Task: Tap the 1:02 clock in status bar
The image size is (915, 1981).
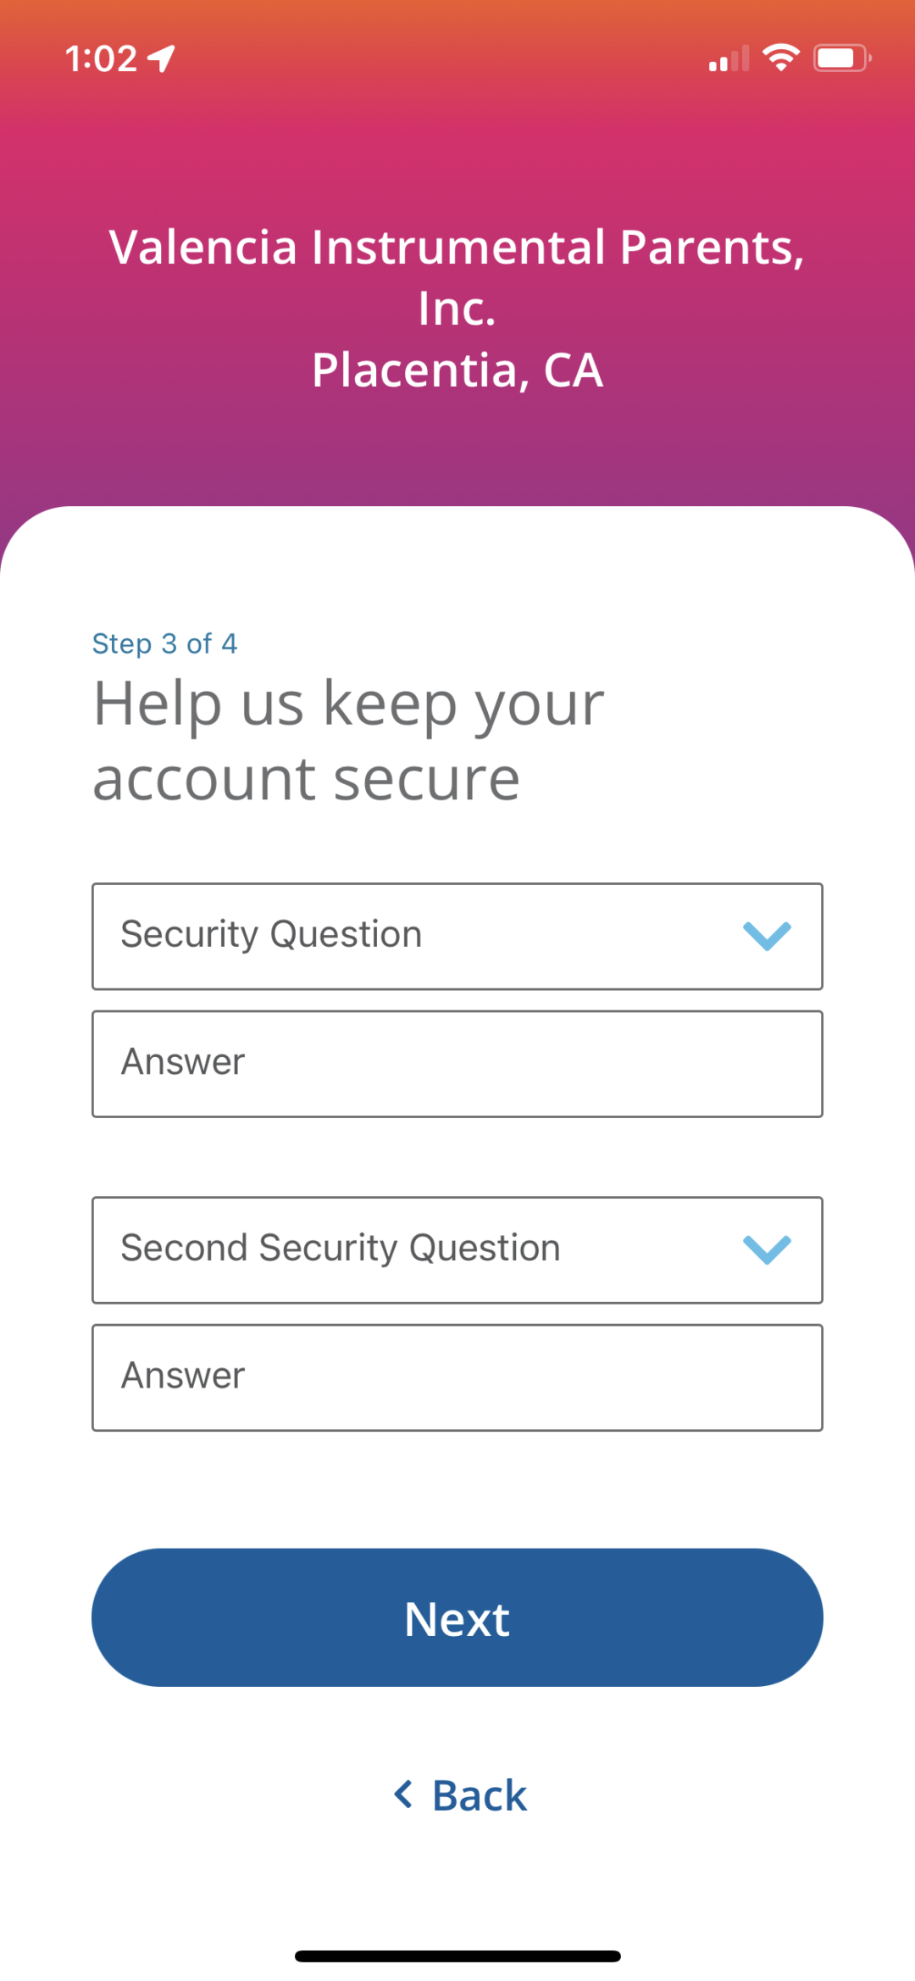Action: point(101,58)
